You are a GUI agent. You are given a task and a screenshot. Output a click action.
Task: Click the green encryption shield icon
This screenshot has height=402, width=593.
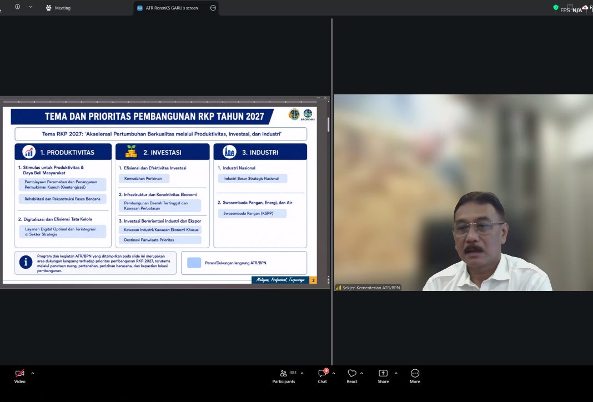pyautogui.click(x=556, y=7)
